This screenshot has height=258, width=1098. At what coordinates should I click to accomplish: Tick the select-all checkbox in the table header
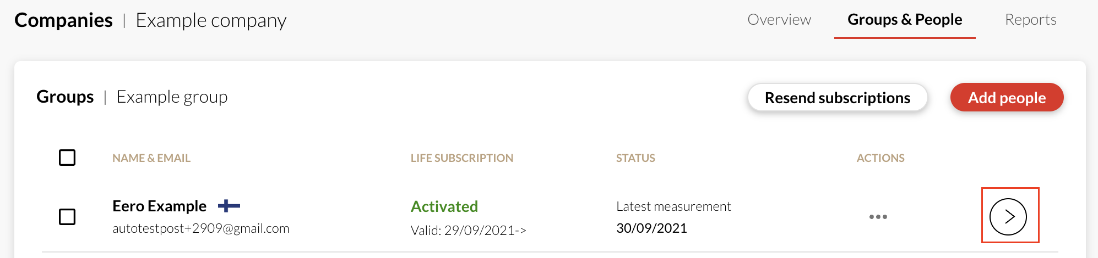point(67,158)
